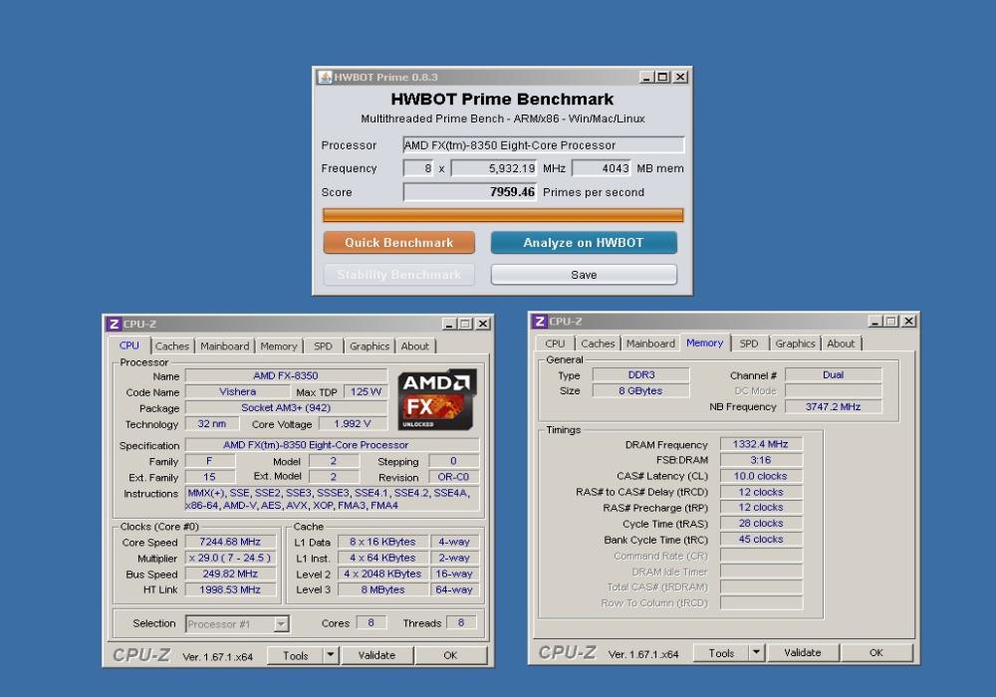Click the DRAM Frequency value 1332.4 MHz

point(760,444)
